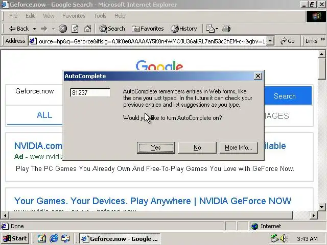The image size is (327, 245).
Task: Close the AutoComplete dialog
Action: [258, 76]
